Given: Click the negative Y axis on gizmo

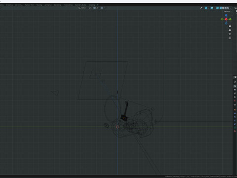Looking at the screenshot, I should click(222, 19).
